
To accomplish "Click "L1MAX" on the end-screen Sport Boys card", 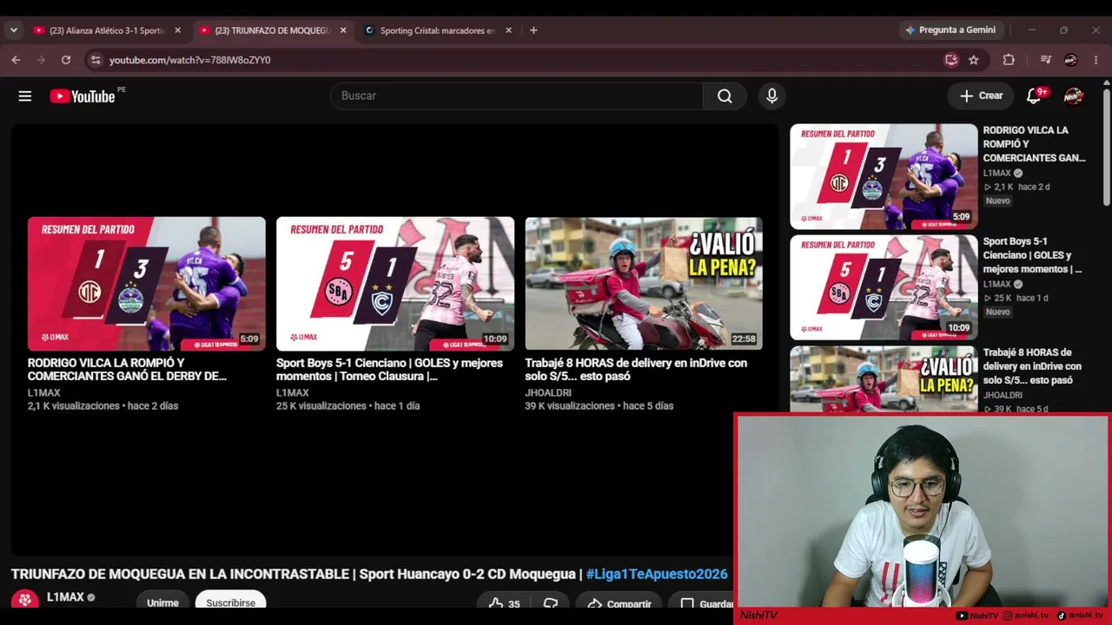I will (293, 393).
